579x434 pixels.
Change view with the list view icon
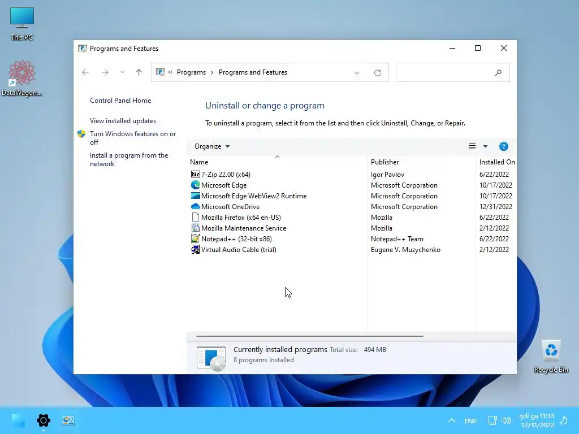coord(472,146)
